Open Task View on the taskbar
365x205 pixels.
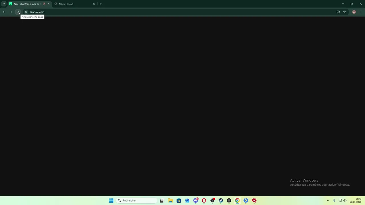[162, 200]
